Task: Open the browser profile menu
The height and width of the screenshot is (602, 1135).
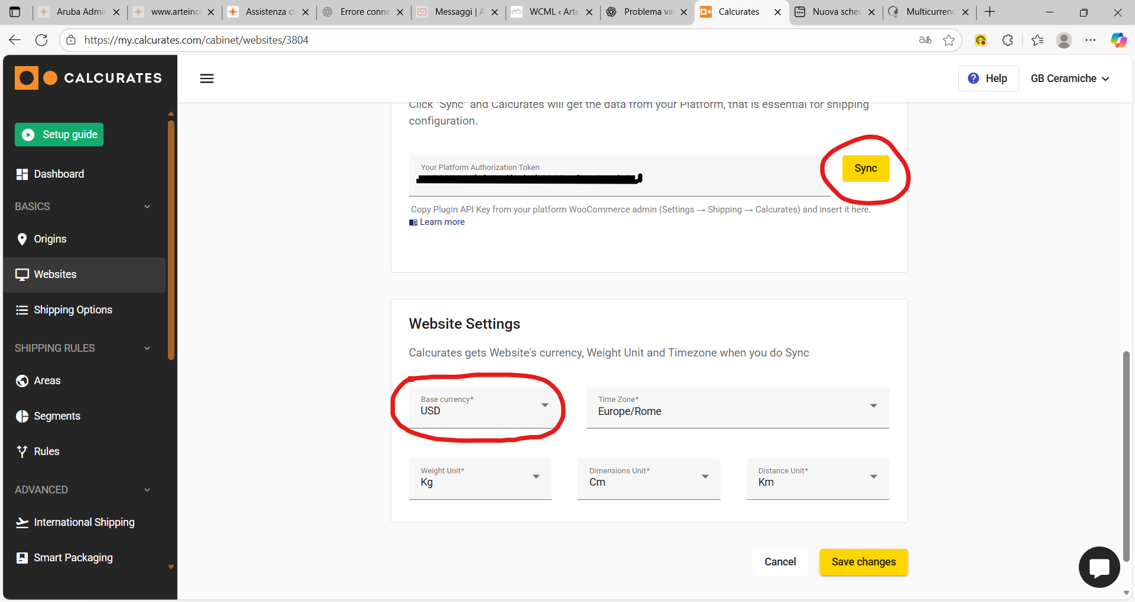Action: 1064,40
